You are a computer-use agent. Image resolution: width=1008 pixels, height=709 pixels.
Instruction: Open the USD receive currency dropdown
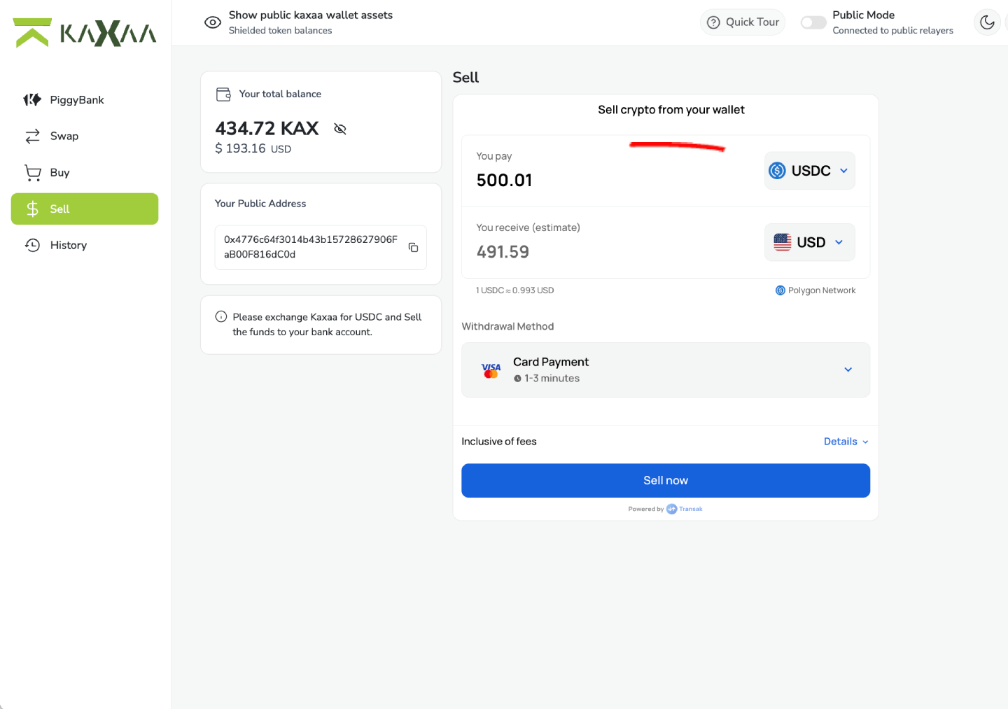pyautogui.click(x=809, y=242)
